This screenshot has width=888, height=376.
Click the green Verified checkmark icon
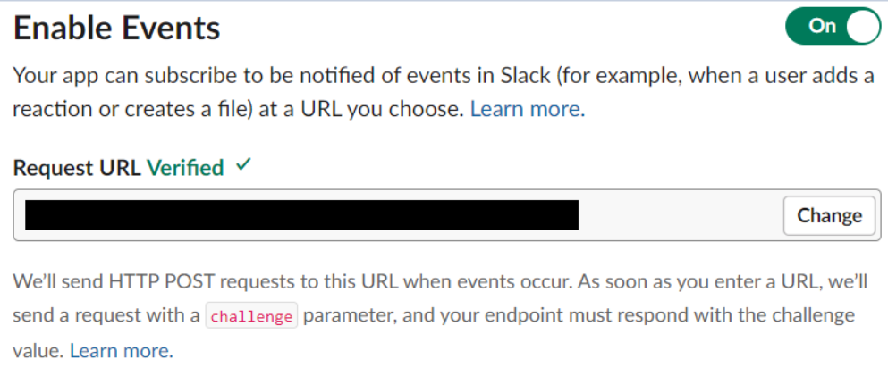244,166
